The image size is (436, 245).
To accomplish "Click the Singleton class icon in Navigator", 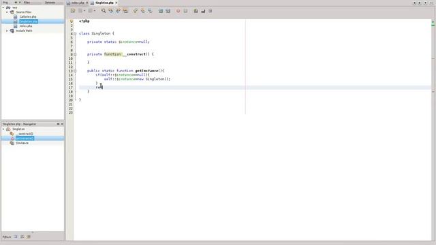I will (x=8, y=129).
